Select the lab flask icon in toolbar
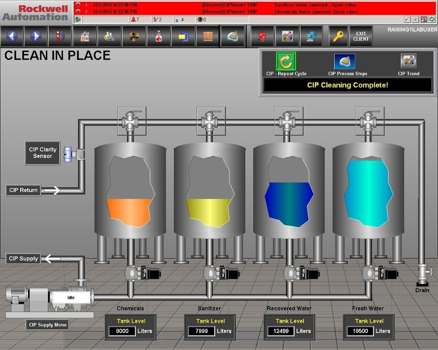This screenshot has width=438, height=350. (x=109, y=36)
